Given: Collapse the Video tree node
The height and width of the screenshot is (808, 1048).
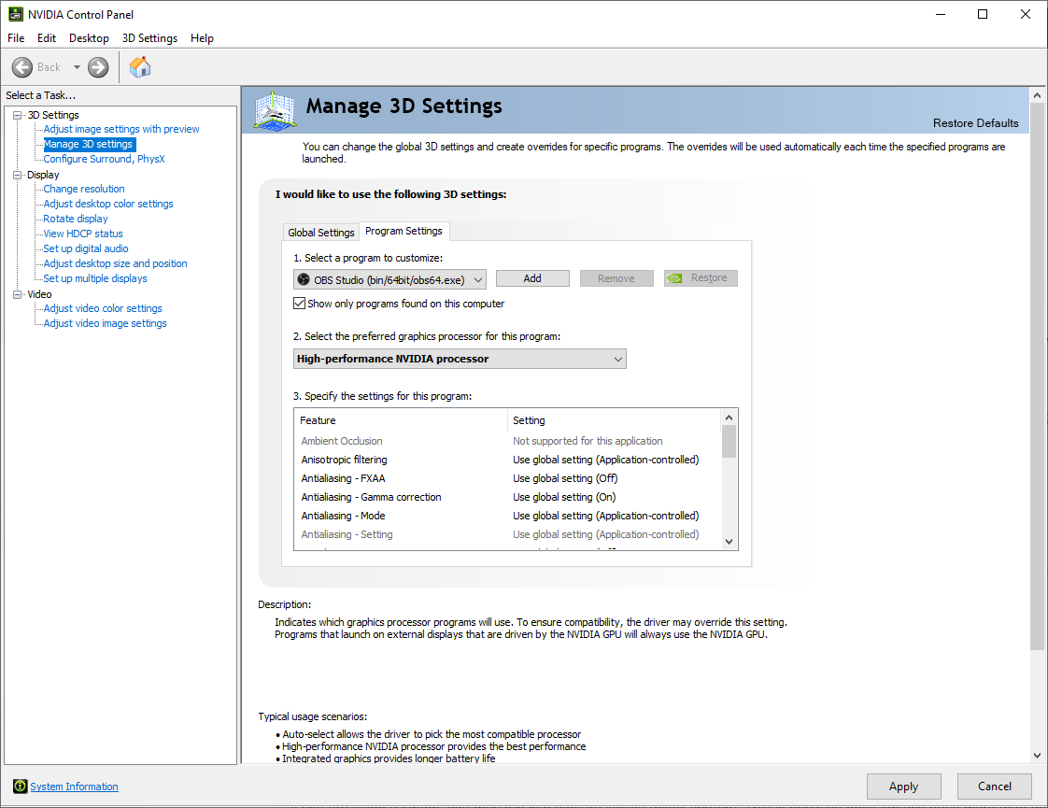Looking at the screenshot, I should (x=17, y=294).
